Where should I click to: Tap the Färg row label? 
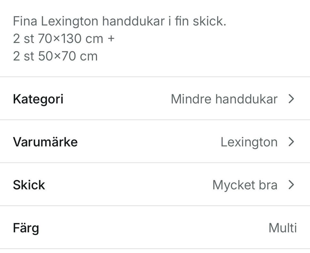pyautogui.click(x=26, y=228)
